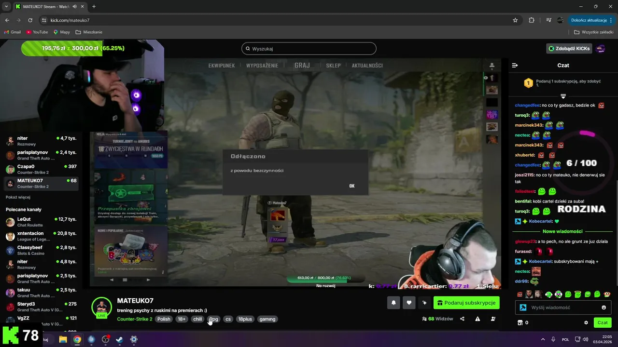Select the 18plus tag
618x347 pixels.
245,319
